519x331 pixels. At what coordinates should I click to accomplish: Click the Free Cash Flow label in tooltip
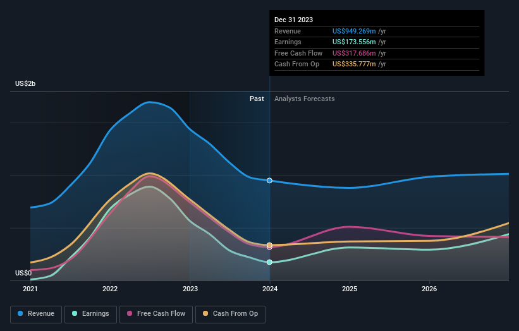[298, 53]
